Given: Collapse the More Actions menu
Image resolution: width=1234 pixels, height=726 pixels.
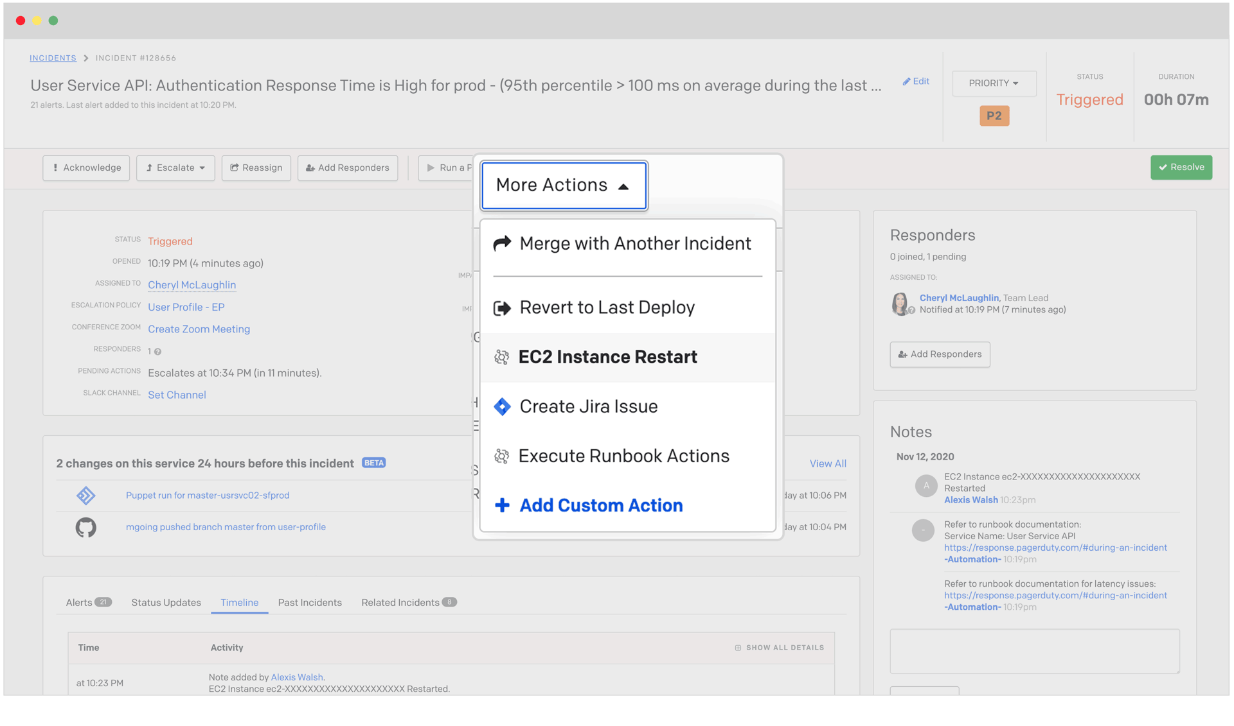Looking at the screenshot, I should tap(563, 186).
